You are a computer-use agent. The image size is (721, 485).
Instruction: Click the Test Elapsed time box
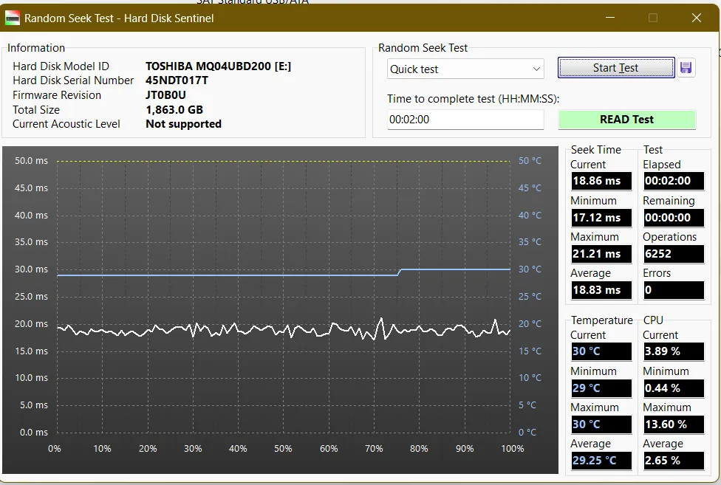673,181
